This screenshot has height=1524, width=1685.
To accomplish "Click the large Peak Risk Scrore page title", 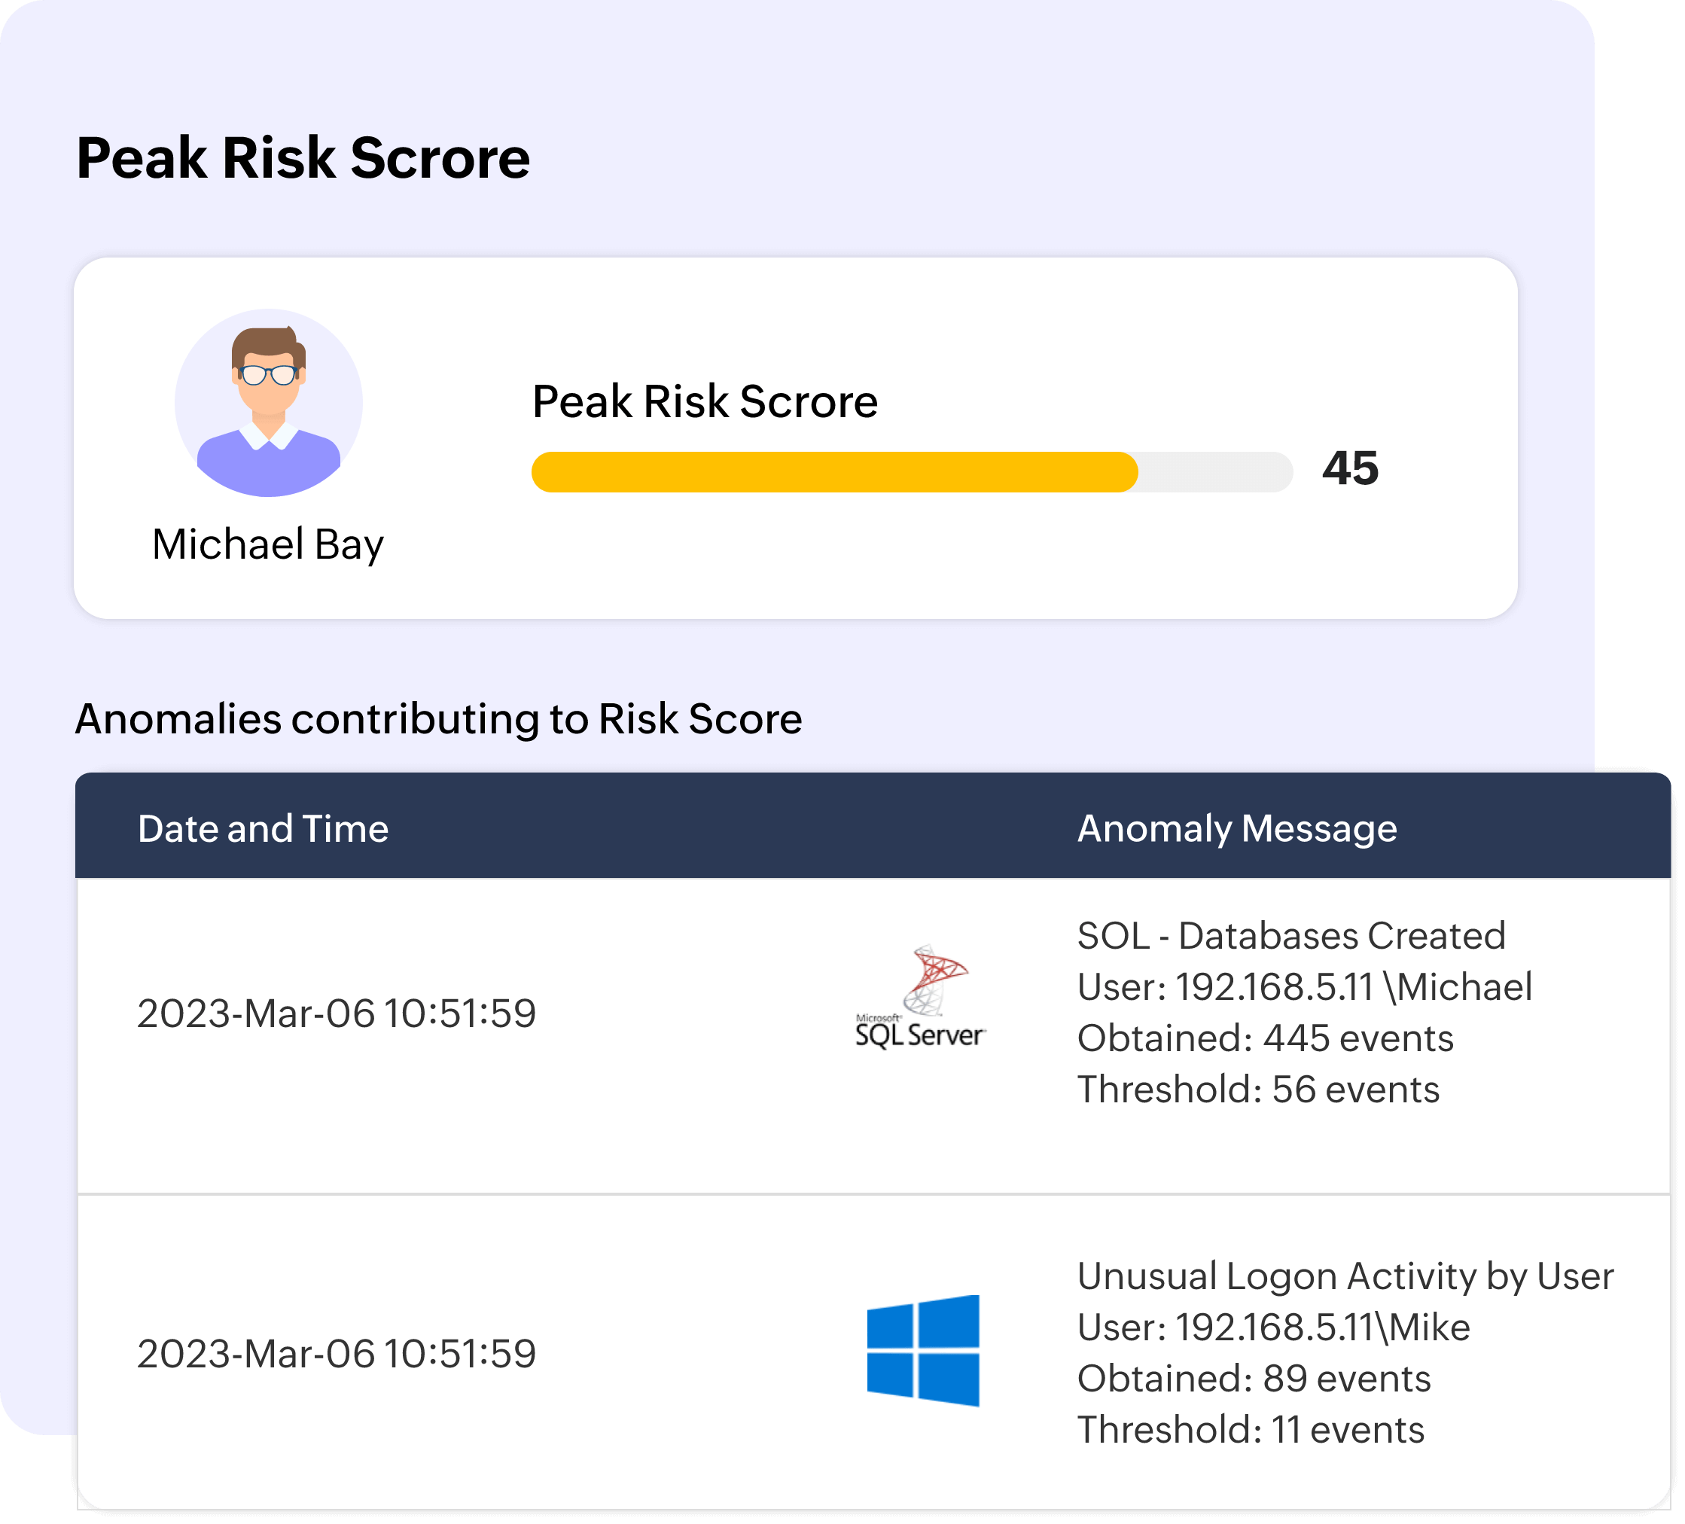I will pyautogui.click(x=303, y=158).
